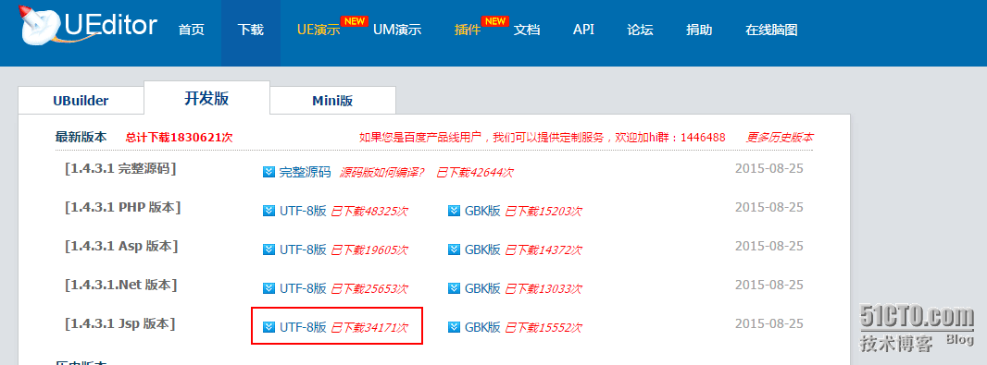Click 已下载25653次 count text
The image size is (987, 365).
(x=369, y=288)
